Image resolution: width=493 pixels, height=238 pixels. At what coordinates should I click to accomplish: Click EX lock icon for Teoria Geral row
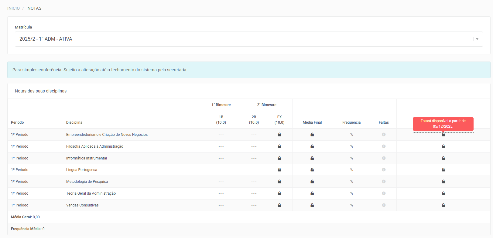coord(279,193)
